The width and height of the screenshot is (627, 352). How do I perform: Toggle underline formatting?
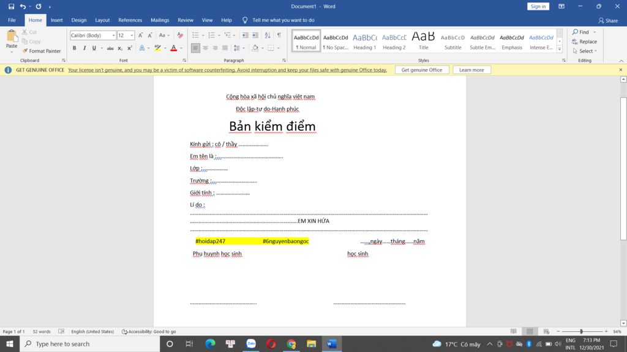pyautogui.click(x=94, y=48)
